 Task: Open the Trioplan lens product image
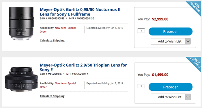point(21,79)
